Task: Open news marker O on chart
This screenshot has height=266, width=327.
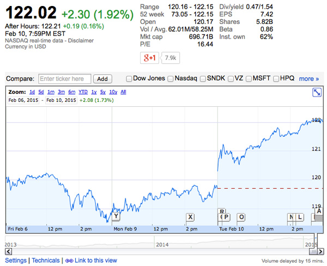Action: pos(241,217)
